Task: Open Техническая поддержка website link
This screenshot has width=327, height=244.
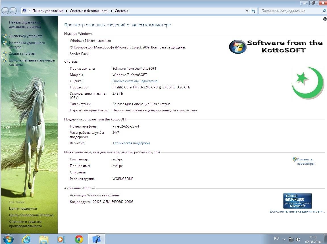Action: (x=131, y=143)
